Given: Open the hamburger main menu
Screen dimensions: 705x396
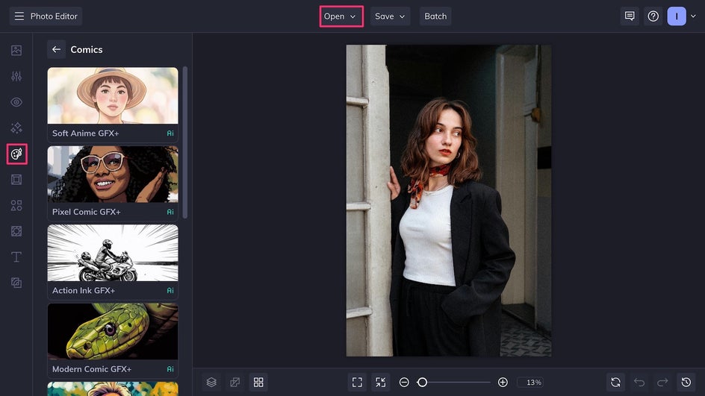Looking at the screenshot, I should click(19, 16).
